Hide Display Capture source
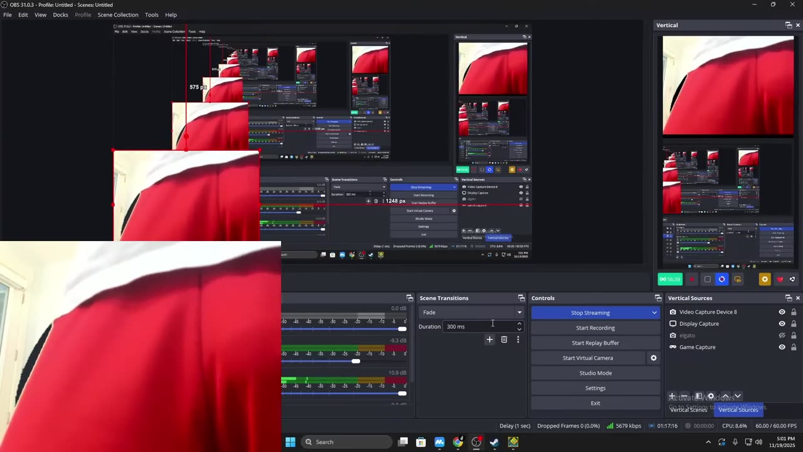Viewport: 803px width, 452px height. point(782,324)
